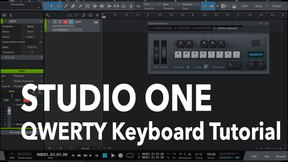
Task: Switch to the 2 - TD-25 KB tab
Action: [x=182, y=28]
